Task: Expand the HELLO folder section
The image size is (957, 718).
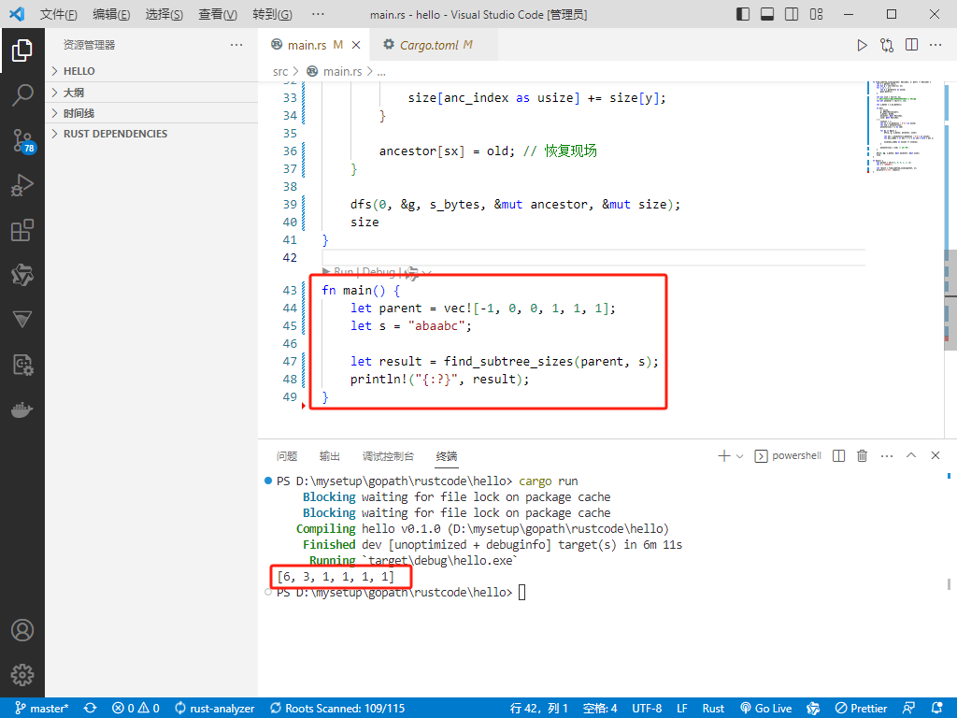Action: [151, 71]
